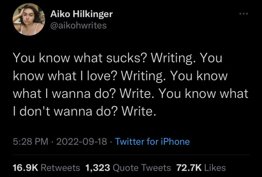Click the 1,323 quote count number
Viewport: 262px width, 177px height.
(x=98, y=168)
